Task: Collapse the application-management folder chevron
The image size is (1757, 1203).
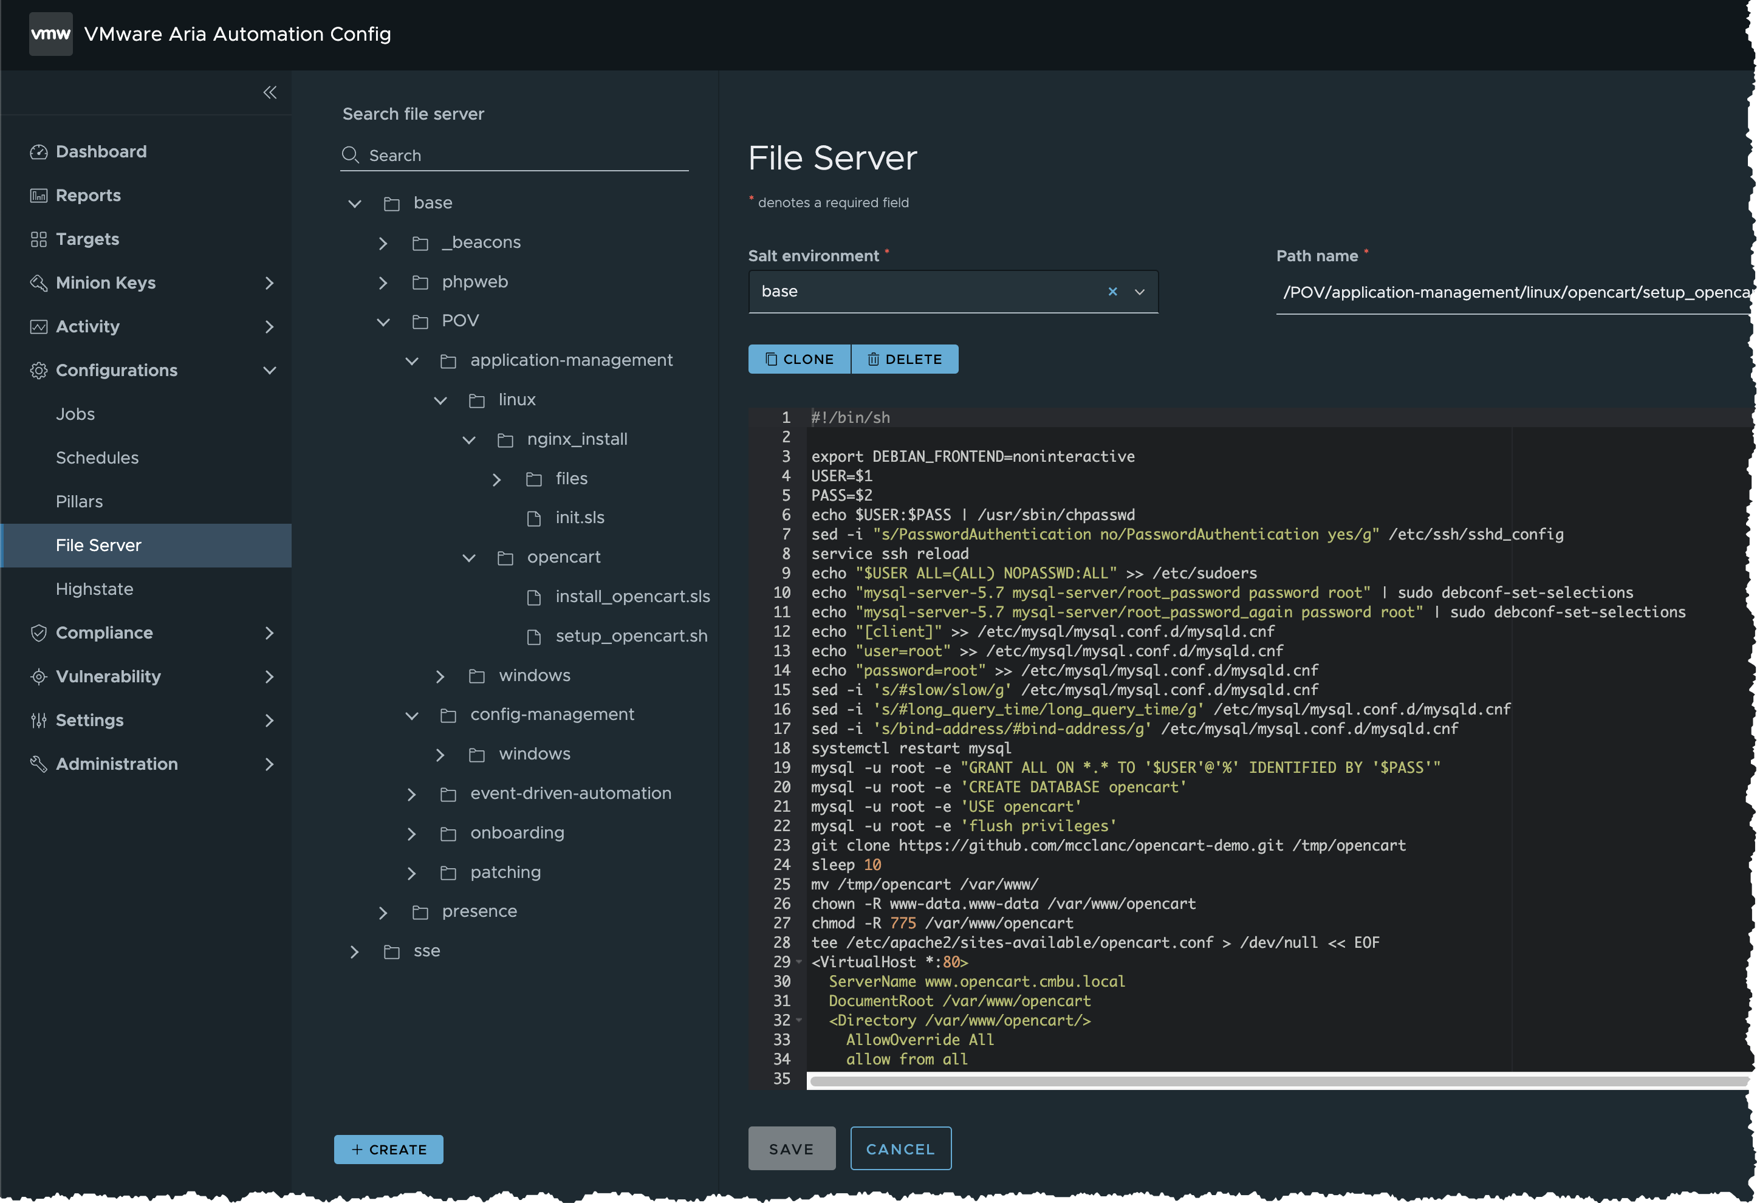Action: pos(412,362)
